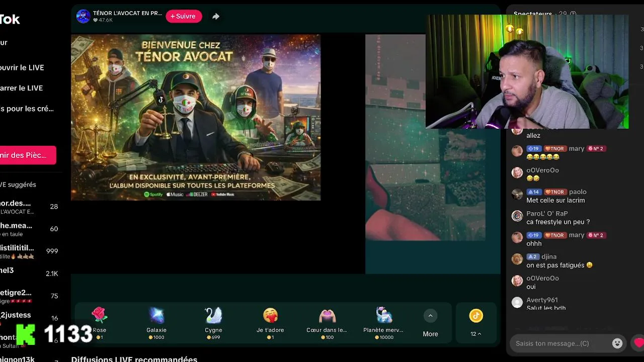Open suggested LIVE with 999 viewers
This screenshot has width=644, height=362.
tap(29, 251)
